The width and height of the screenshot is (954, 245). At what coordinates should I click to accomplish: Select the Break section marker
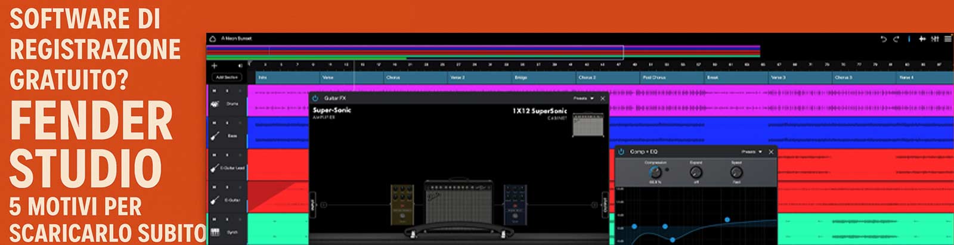(x=736, y=77)
